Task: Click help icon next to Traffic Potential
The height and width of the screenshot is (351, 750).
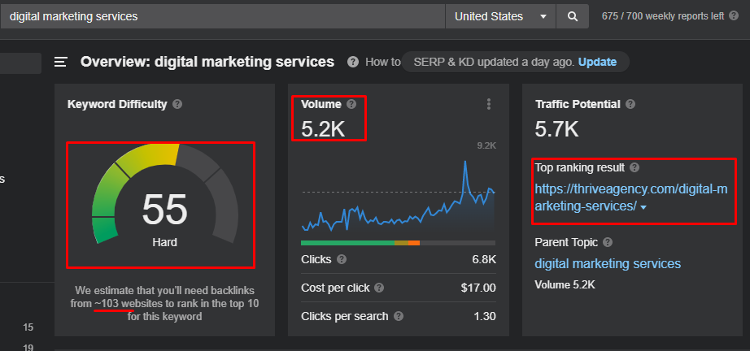Action: point(630,104)
